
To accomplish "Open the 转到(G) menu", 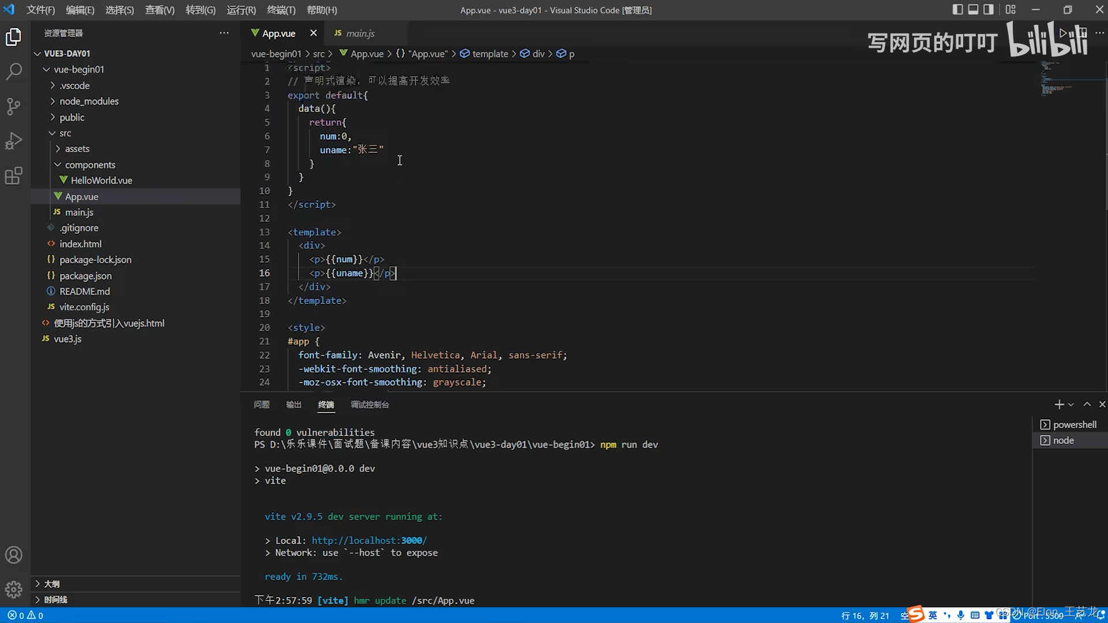I will 200,10.
